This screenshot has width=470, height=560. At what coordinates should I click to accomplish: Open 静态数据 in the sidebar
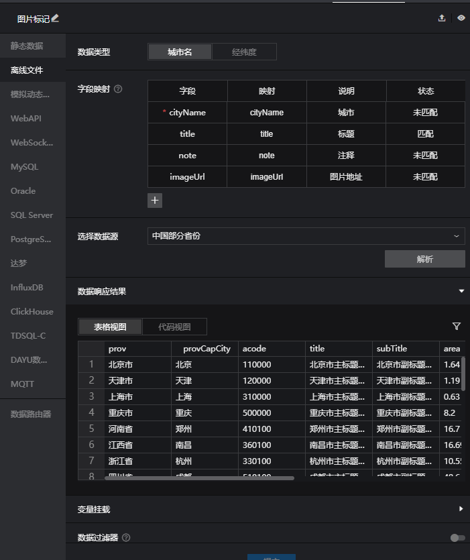coord(27,46)
